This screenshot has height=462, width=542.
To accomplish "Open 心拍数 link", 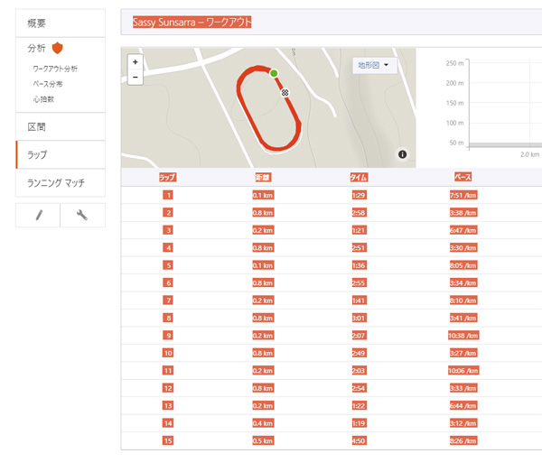I will pos(43,98).
